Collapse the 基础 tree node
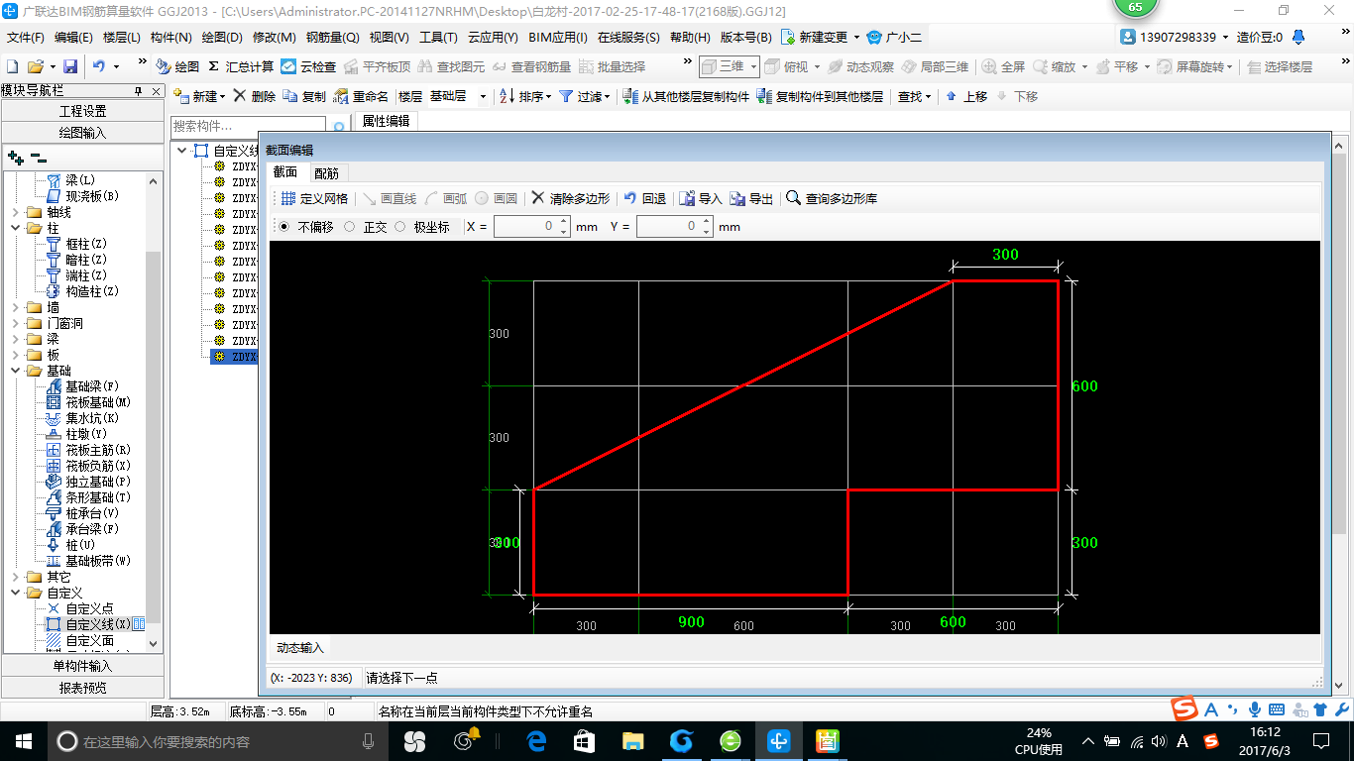The image size is (1354, 761). [17, 371]
